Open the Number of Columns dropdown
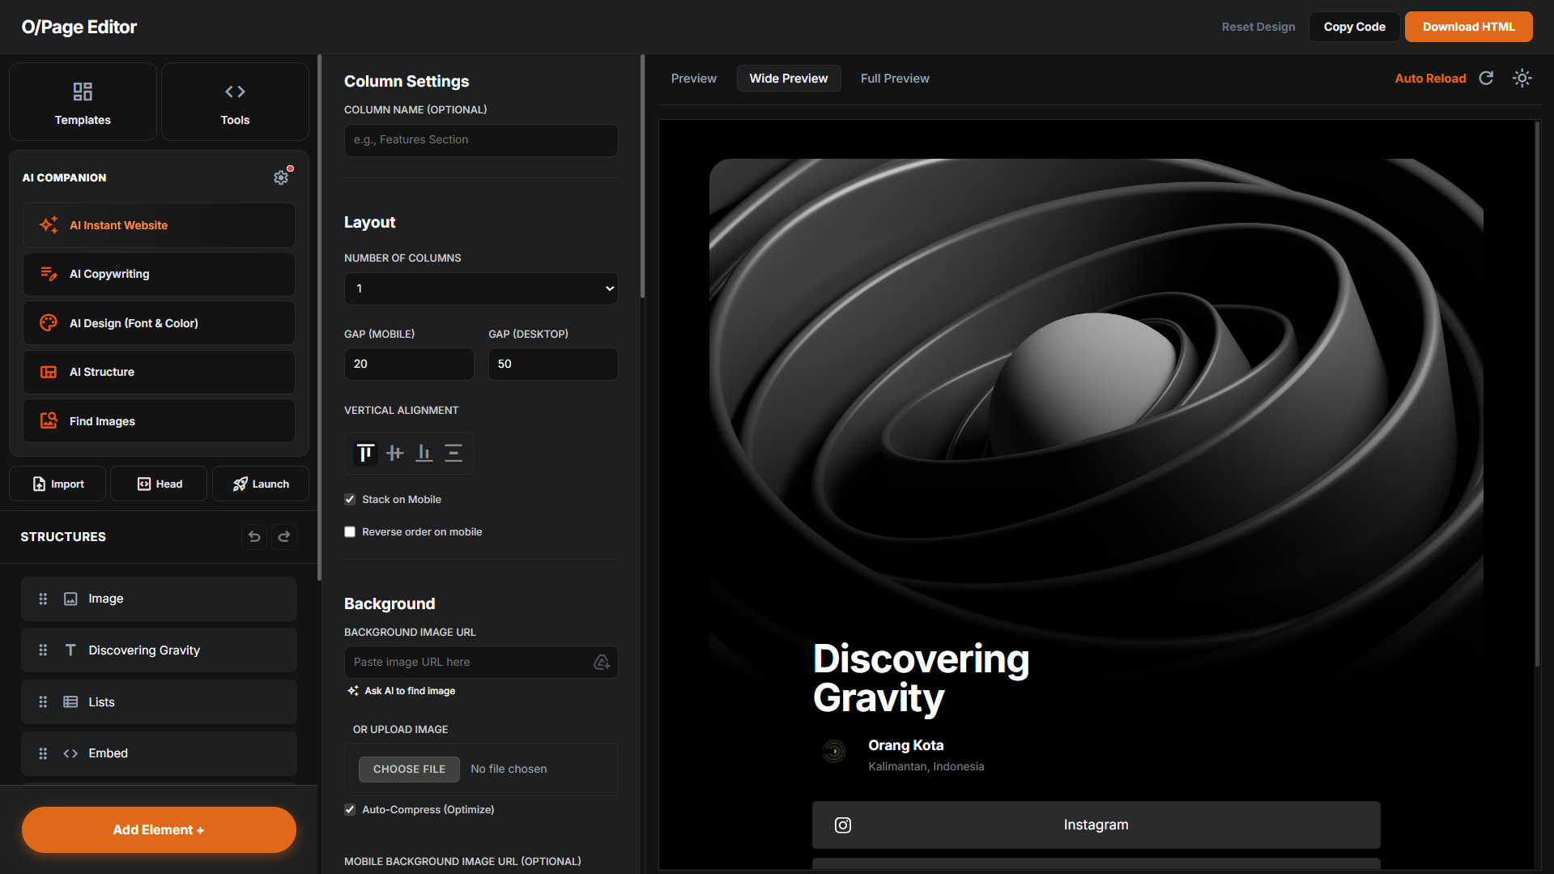1554x874 pixels. point(480,288)
